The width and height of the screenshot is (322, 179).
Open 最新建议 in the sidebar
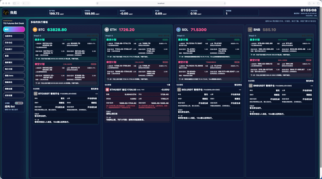(x=14, y=63)
